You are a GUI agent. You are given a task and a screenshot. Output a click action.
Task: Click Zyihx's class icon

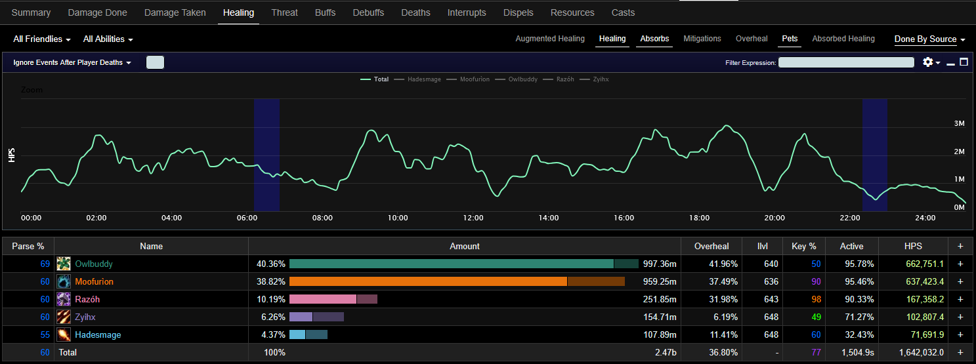pyautogui.click(x=64, y=317)
